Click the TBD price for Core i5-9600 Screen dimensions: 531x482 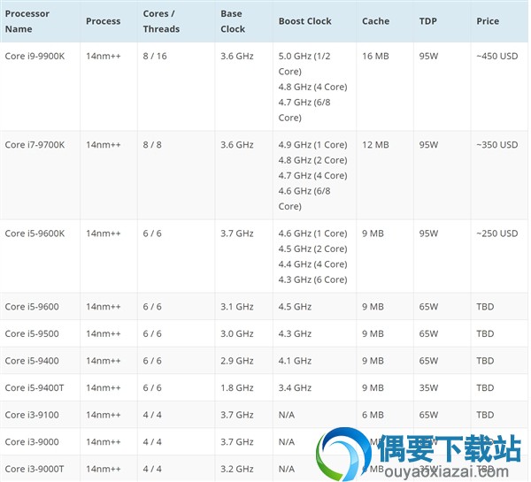point(485,307)
